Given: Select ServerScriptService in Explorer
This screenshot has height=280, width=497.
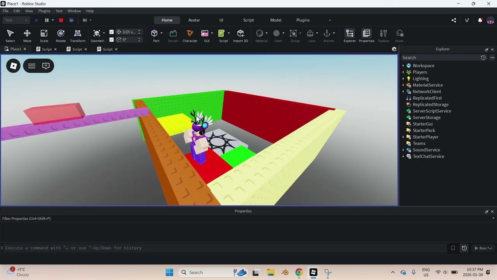Looking at the screenshot, I should tap(432, 111).
